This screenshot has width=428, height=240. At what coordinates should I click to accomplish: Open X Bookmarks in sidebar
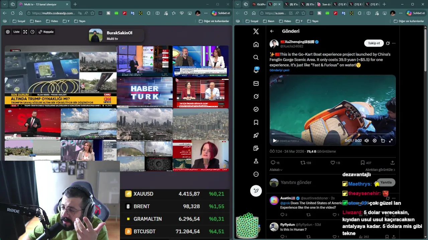pyautogui.click(x=256, y=122)
